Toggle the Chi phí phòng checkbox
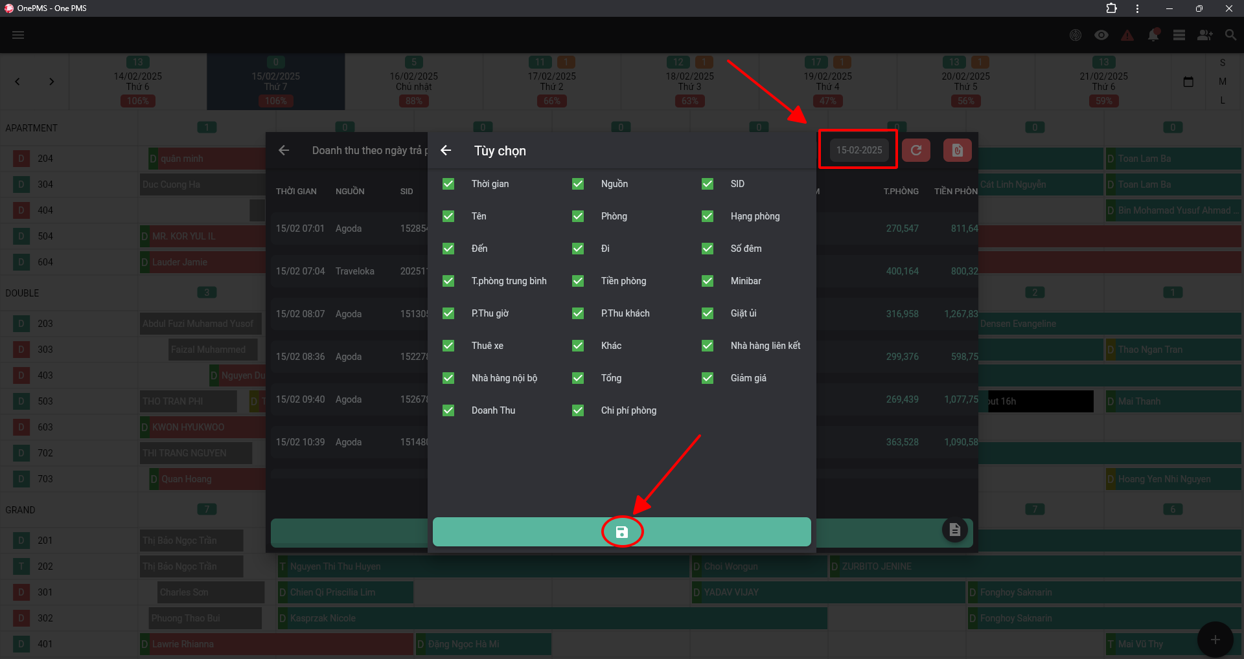Image resolution: width=1244 pixels, height=659 pixels. coord(578,410)
